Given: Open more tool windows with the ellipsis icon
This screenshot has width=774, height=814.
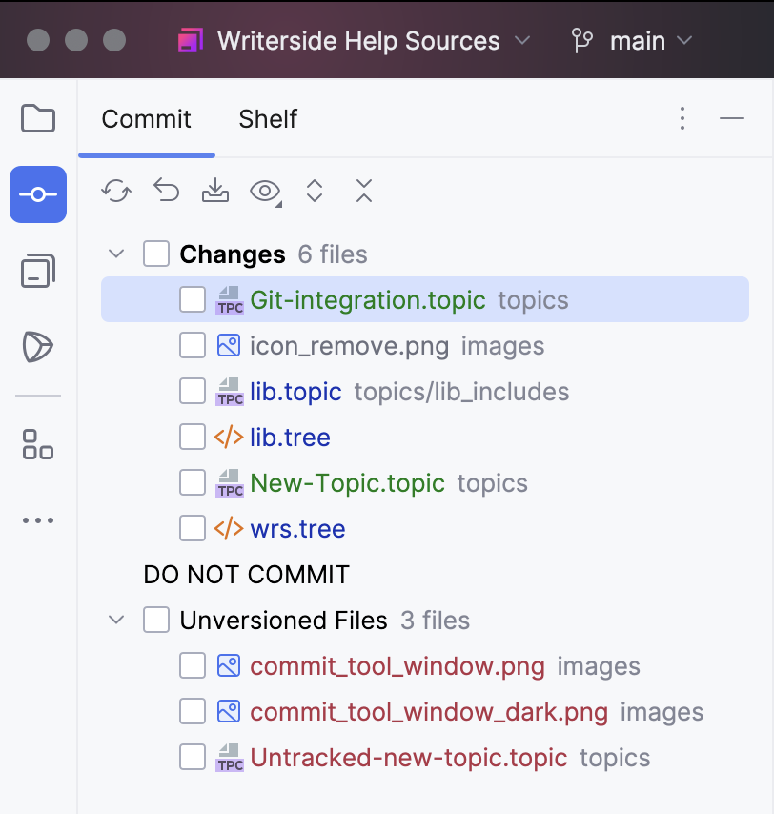Looking at the screenshot, I should point(37,519).
